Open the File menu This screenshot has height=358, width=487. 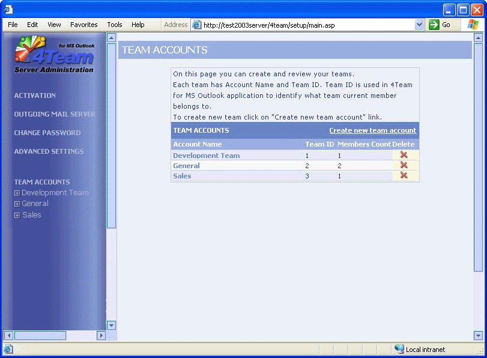click(13, 25)
